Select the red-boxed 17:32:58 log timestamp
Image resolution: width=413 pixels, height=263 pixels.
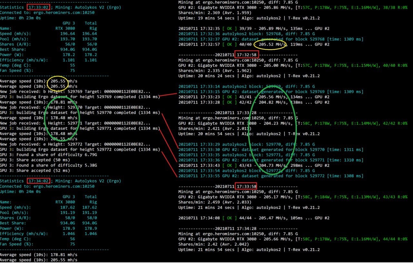247,55
